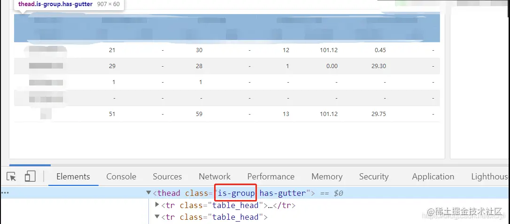The height and width of the screenshot is (224, 510).
Task: Click the table cell value 13
Action: pyautogui.click(x=286, y=114)
